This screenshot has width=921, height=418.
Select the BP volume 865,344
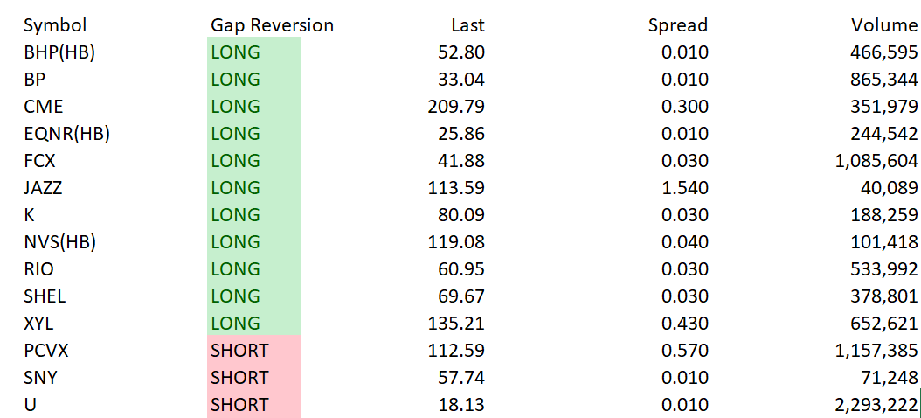883,80
